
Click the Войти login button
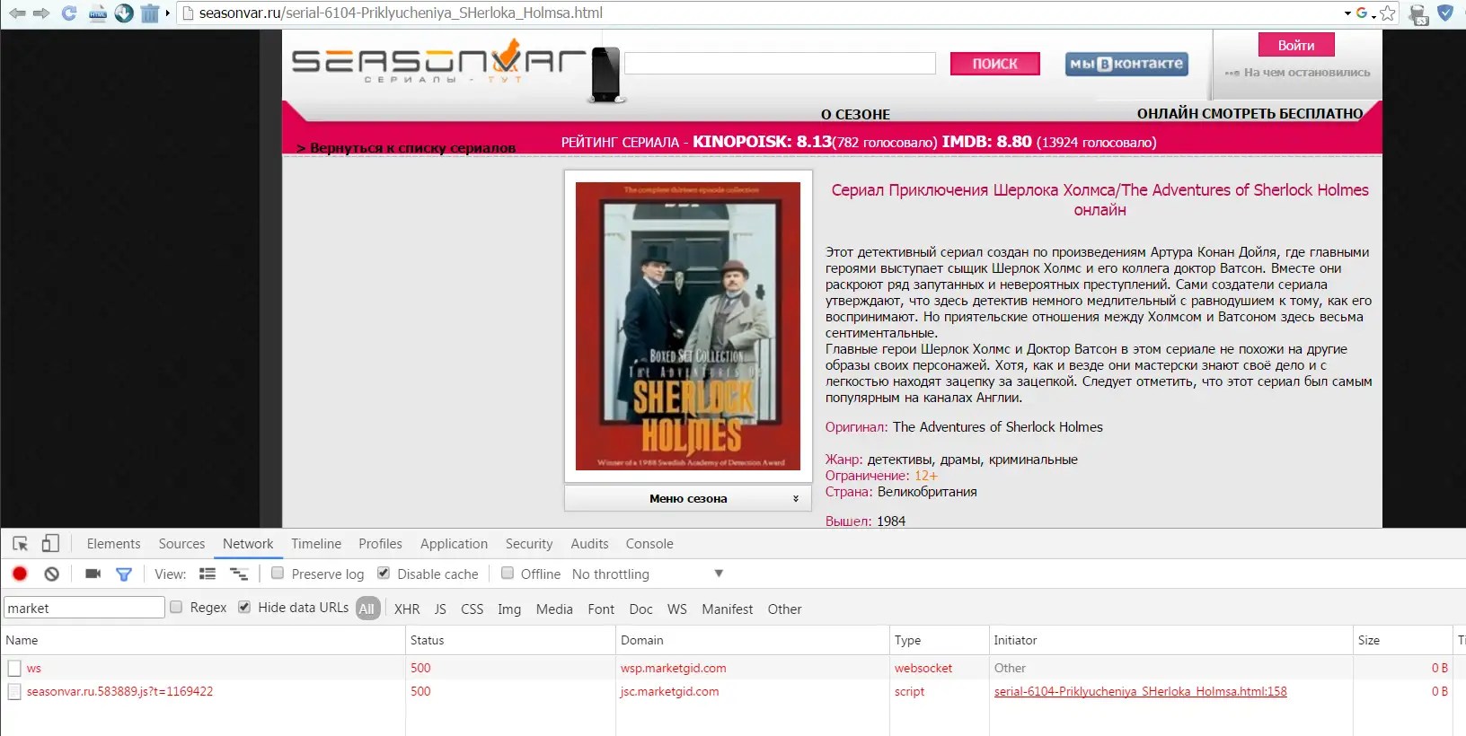click(x=1295, y=45)
